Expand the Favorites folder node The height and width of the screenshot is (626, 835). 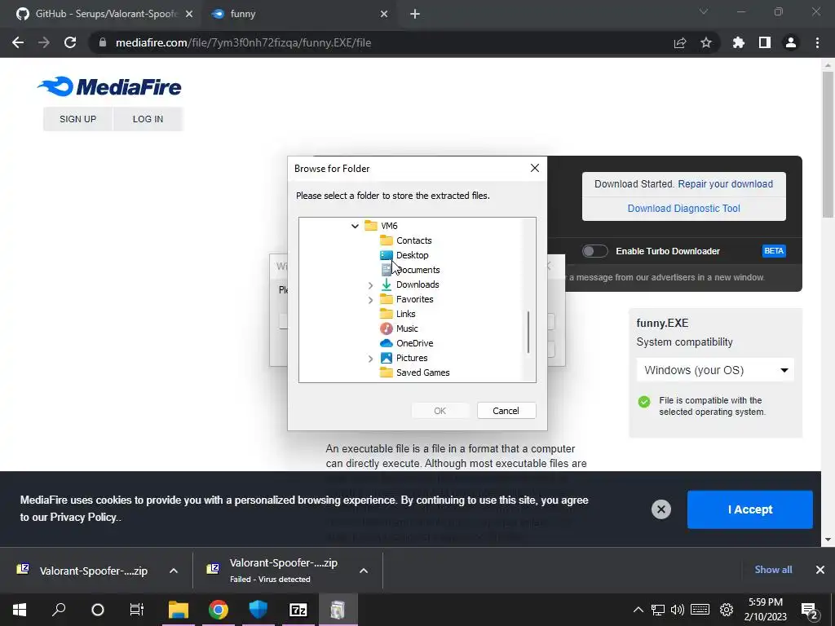pos(371,300)
